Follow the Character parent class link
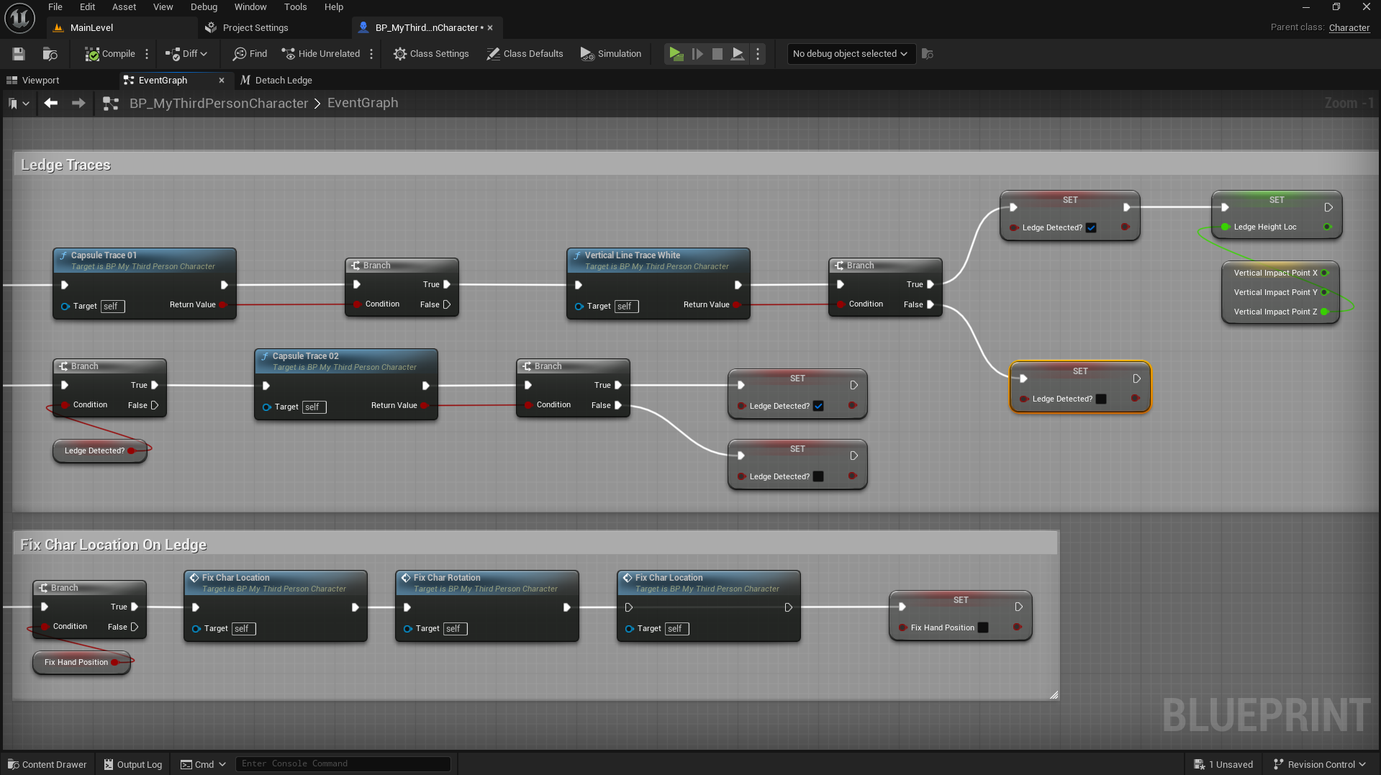 coord(1349,27)
